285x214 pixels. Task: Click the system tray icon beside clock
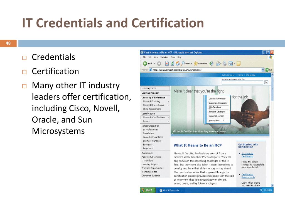262,190
